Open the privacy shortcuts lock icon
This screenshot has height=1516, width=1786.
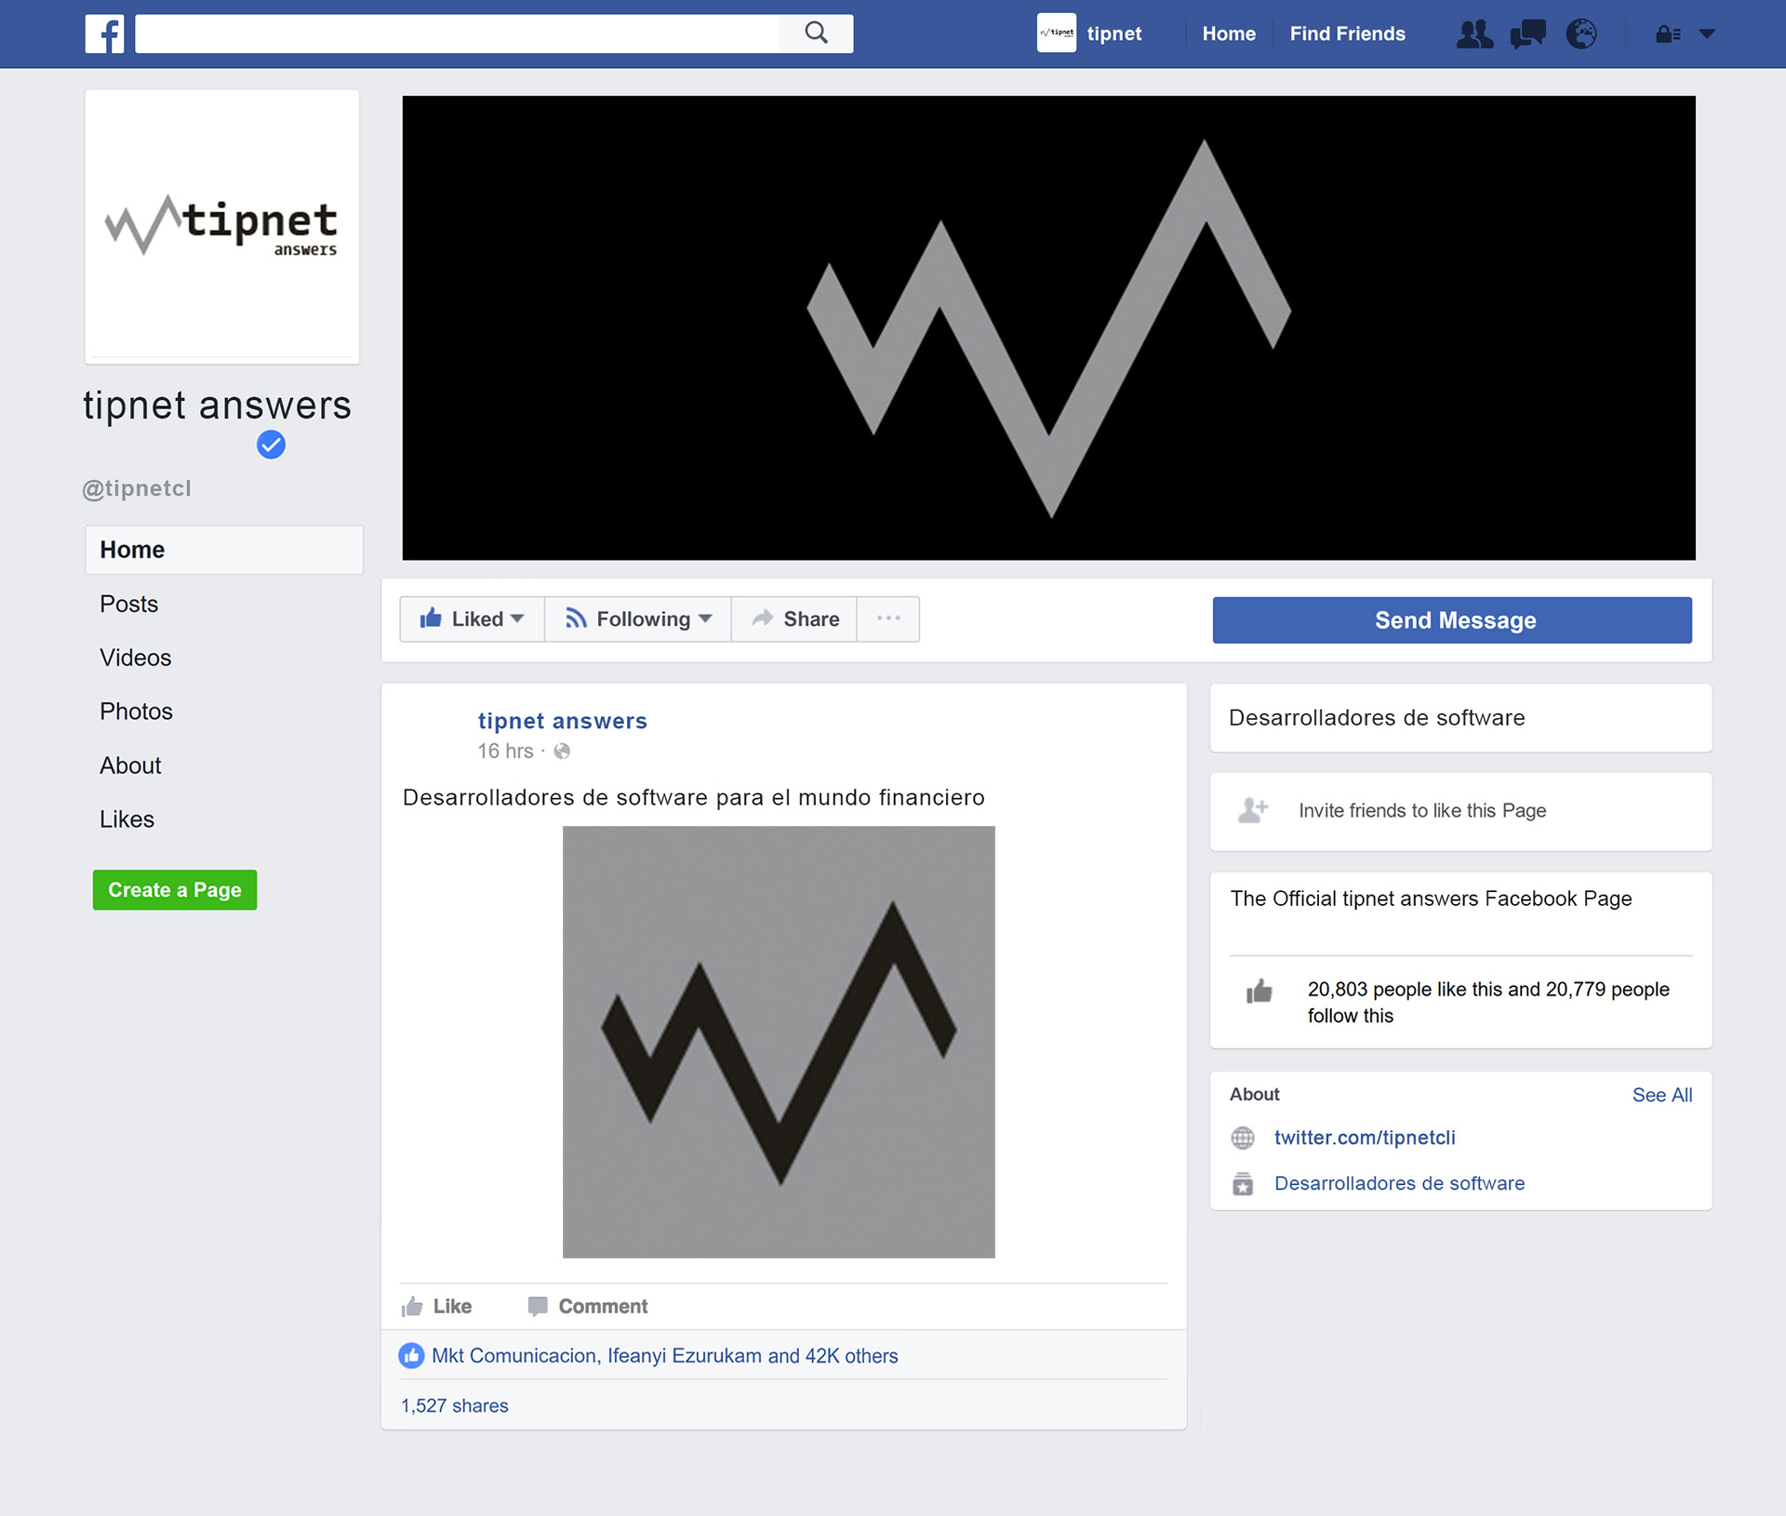[x=1668, y=34]
